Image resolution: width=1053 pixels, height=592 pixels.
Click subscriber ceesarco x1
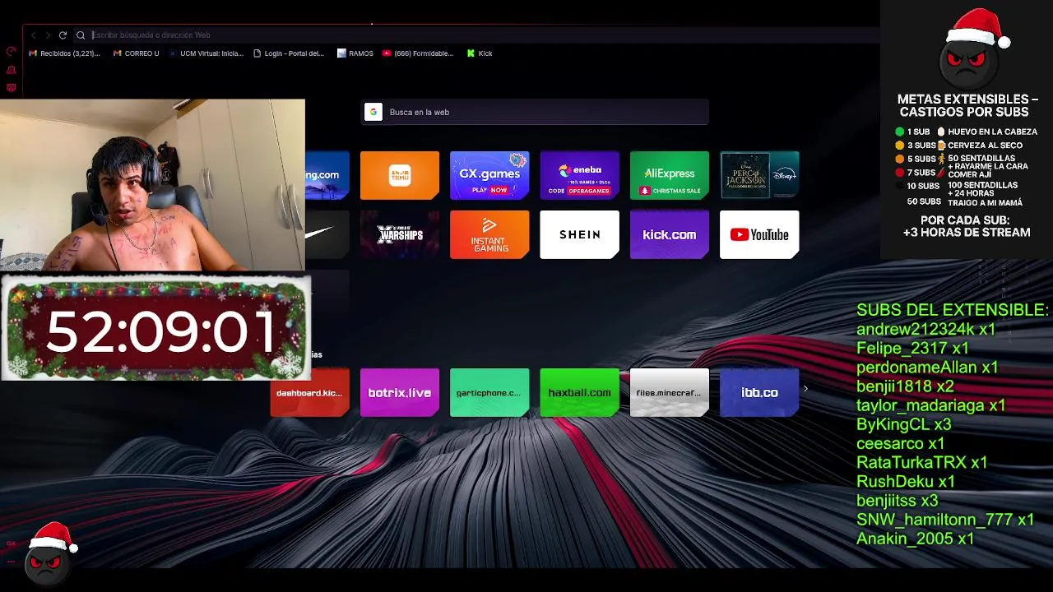pyautogui.click(x=901, y=443)
